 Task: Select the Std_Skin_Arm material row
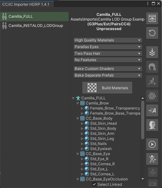tap(102, 134)
